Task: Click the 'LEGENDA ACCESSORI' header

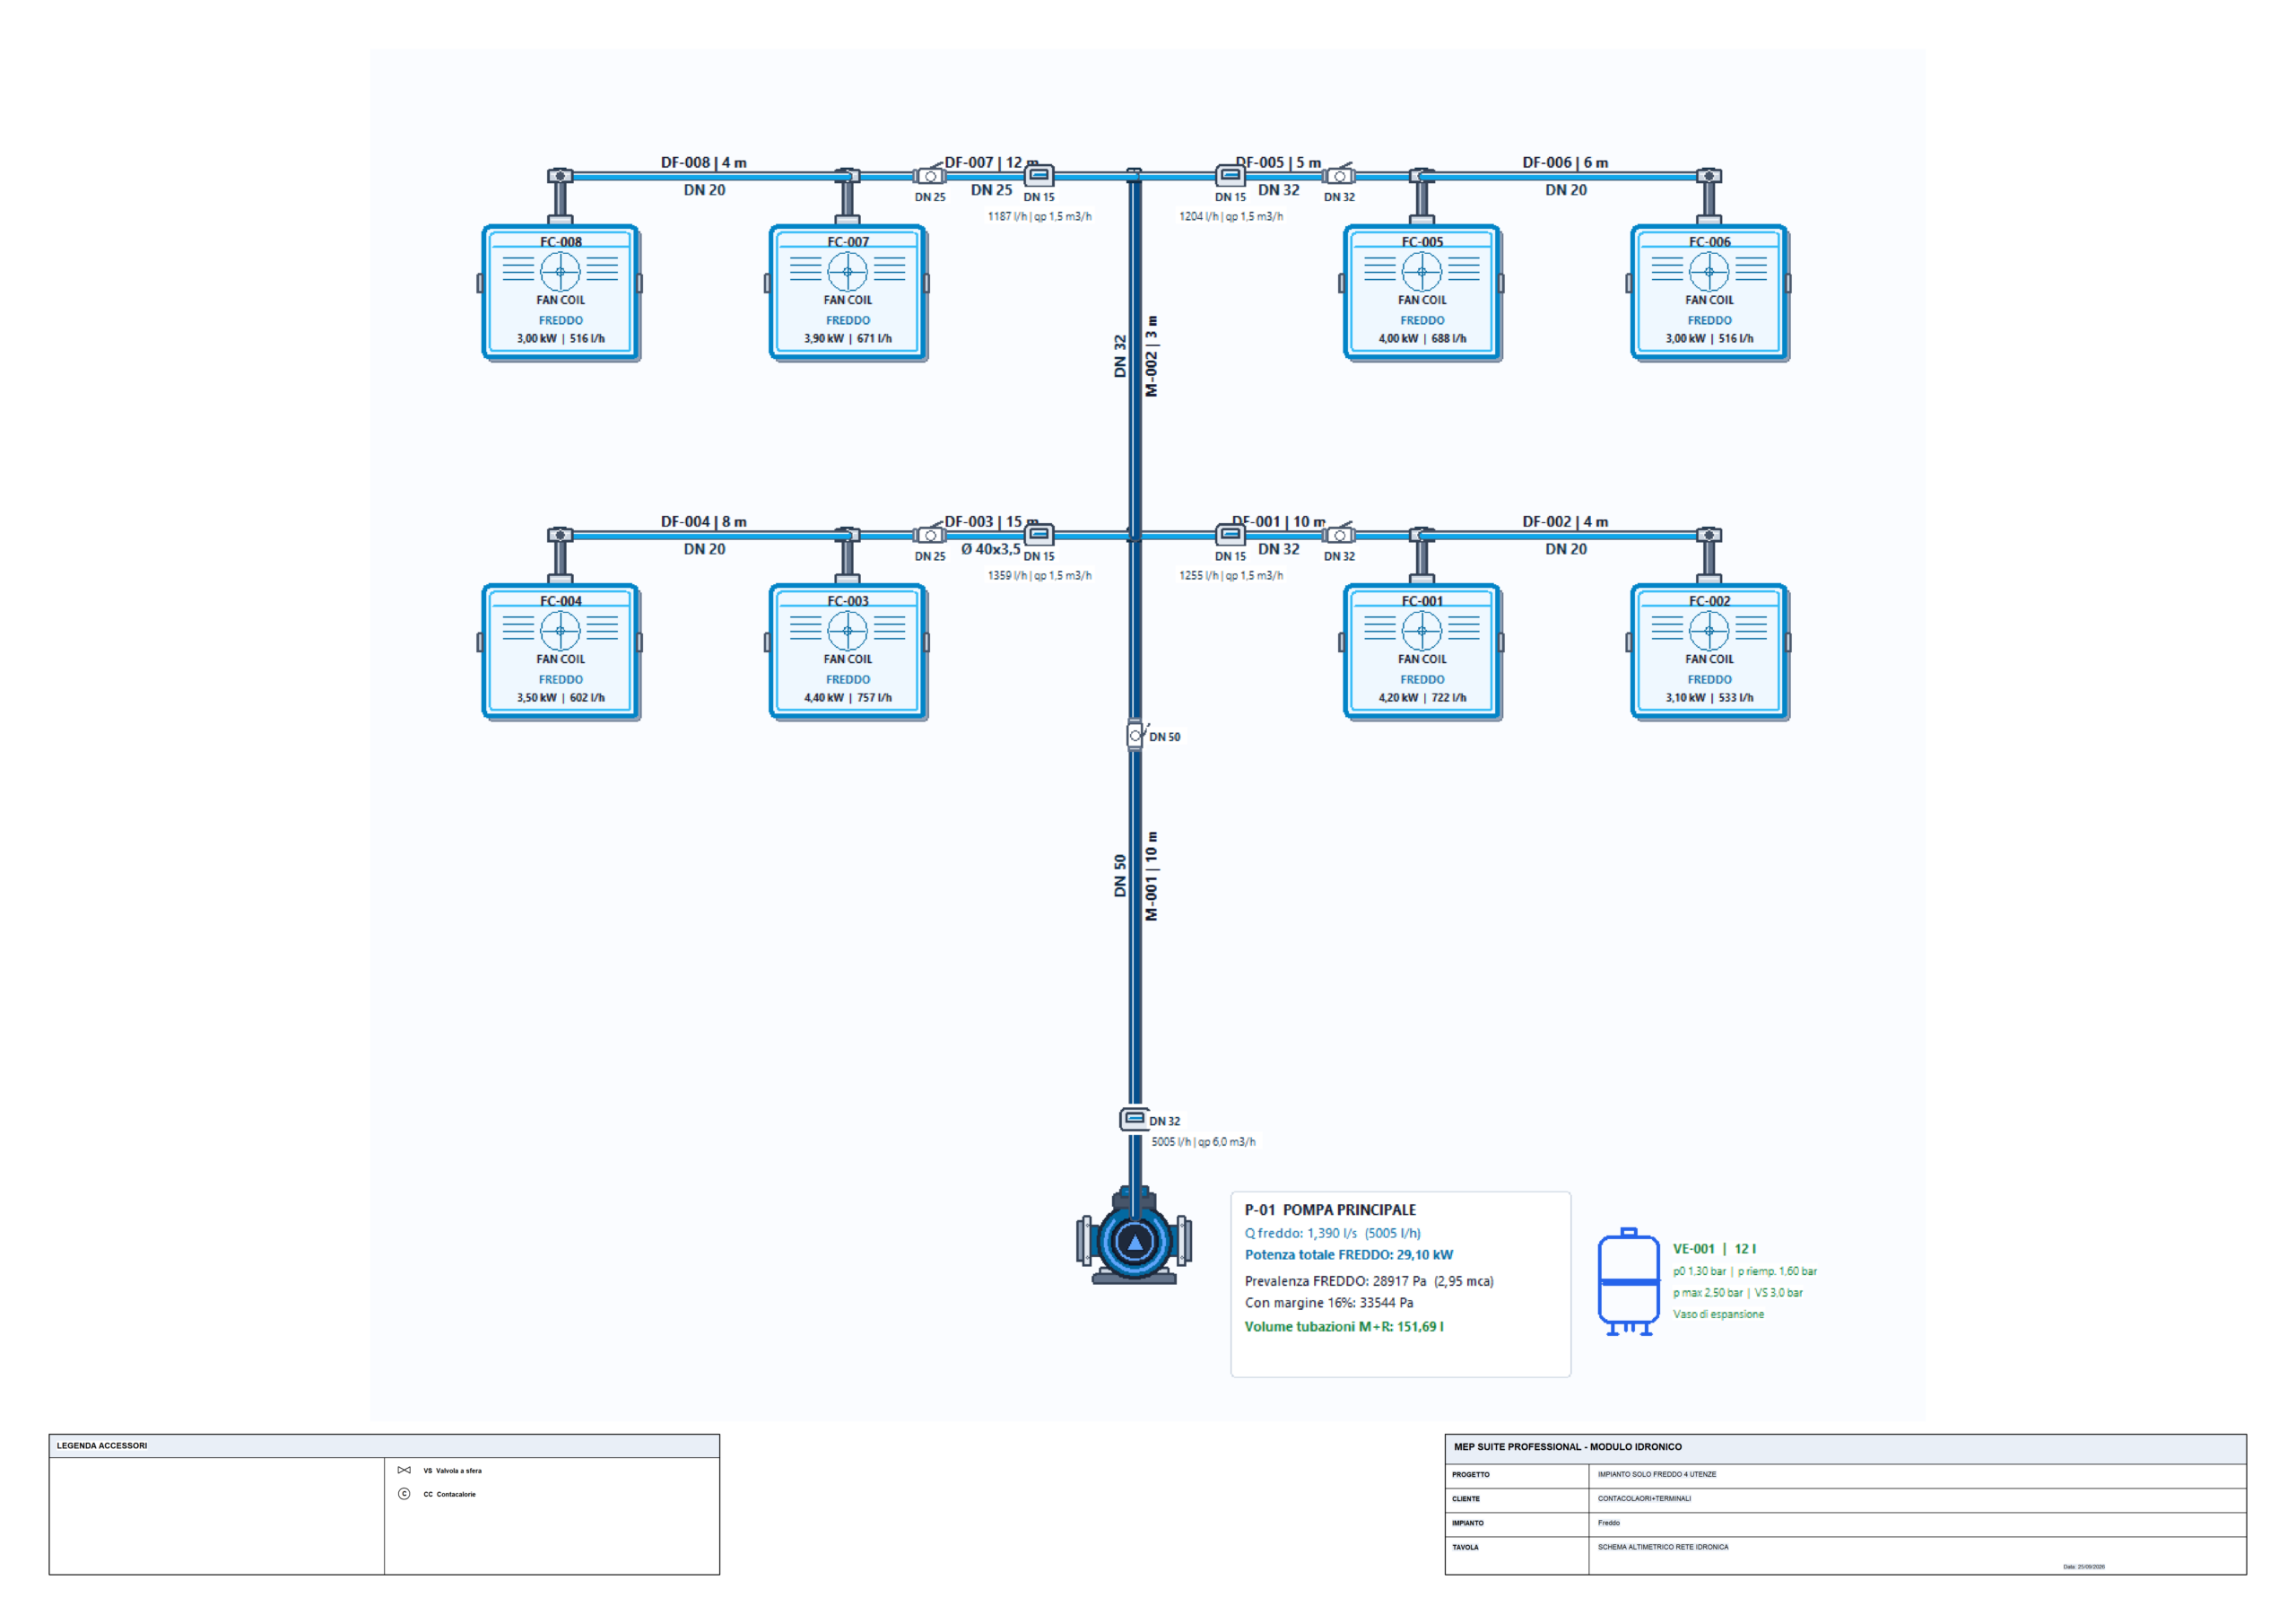Action: click(102, 1445)
